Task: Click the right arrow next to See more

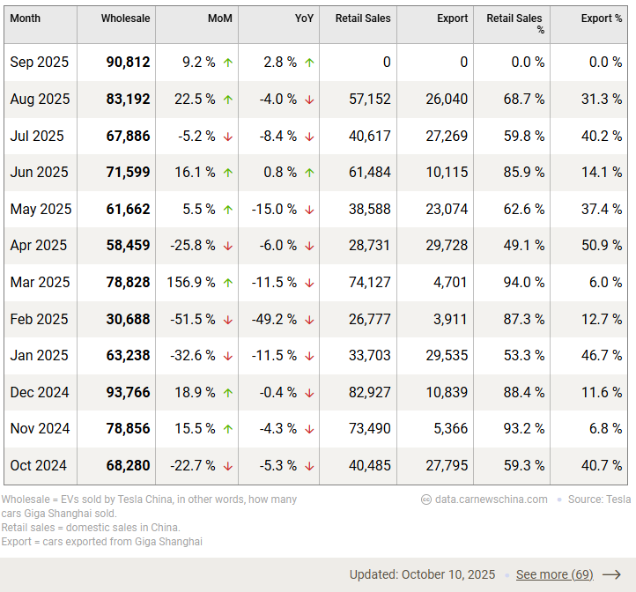Action: tap(611, 574)
